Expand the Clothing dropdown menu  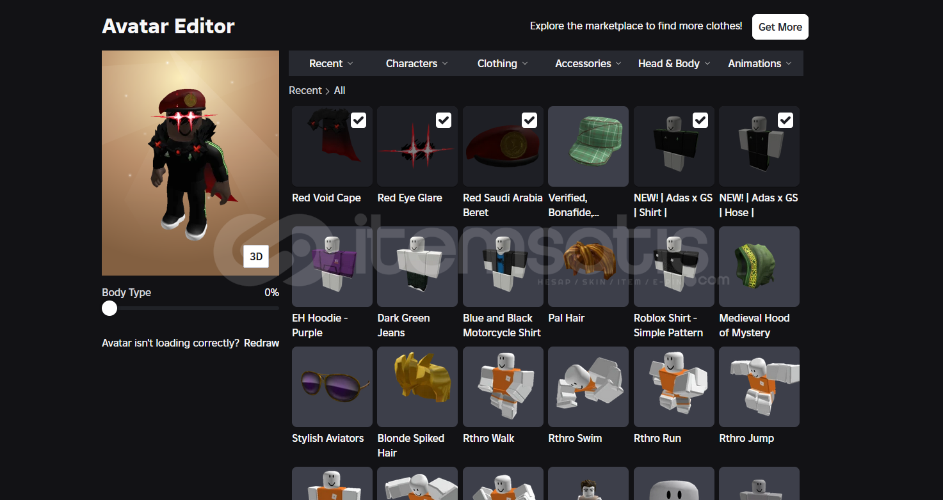(503, 63)
